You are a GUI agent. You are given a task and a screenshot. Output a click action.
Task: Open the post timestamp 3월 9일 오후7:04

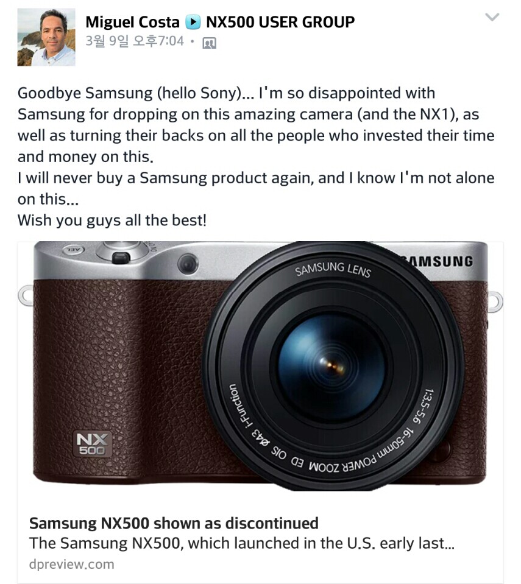pyautogui.click(x=135, y=41)
